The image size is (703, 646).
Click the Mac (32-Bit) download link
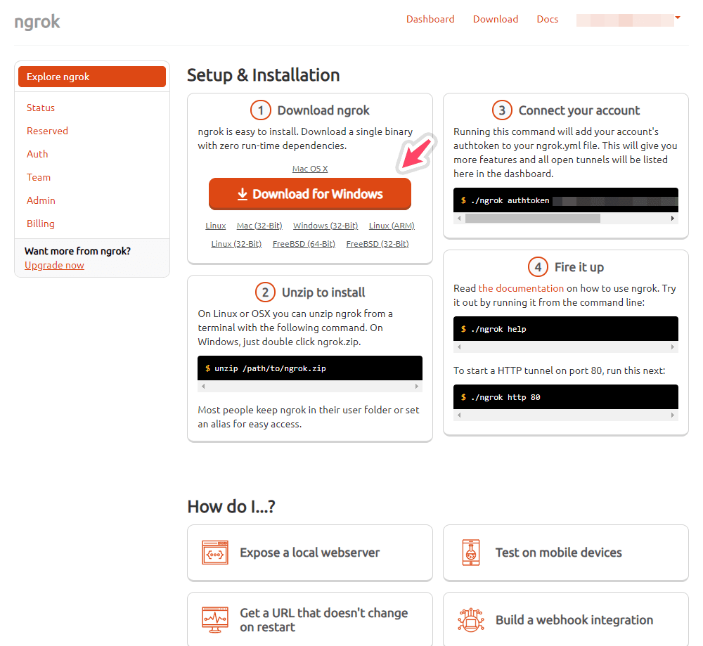[x=259, y=226]
